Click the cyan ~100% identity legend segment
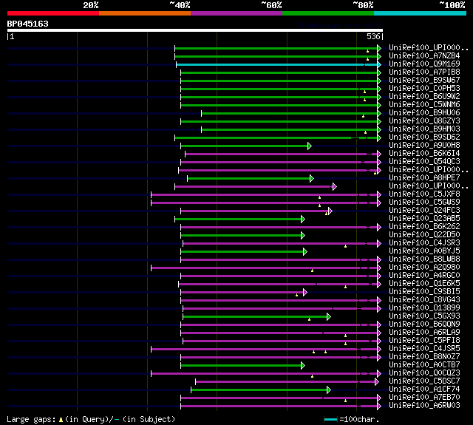 [421, 13]
